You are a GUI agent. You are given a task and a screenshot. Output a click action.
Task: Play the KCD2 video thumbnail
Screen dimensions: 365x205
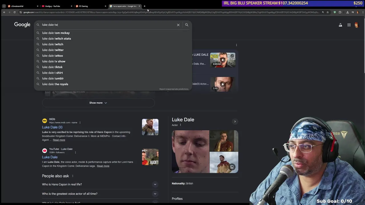pyautogui.click(x=223, y=60)
